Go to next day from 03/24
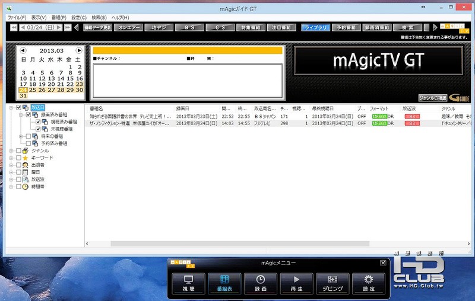Image resolution: width=475 pixels, height=301 pixels. coord(59,27)
